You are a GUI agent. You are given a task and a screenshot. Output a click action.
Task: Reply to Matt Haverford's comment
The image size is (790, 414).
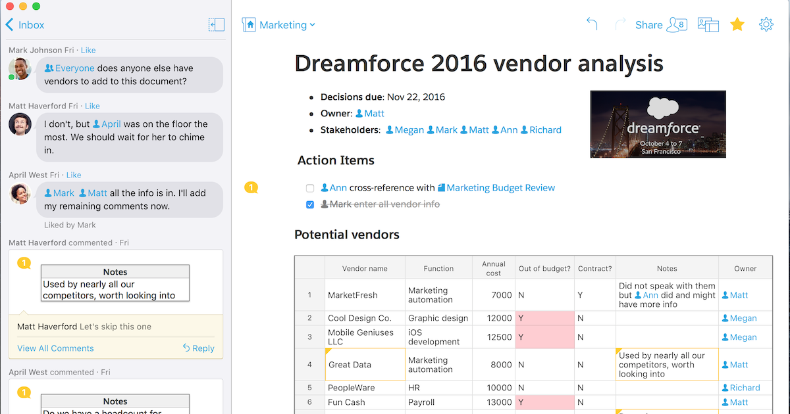199,348
